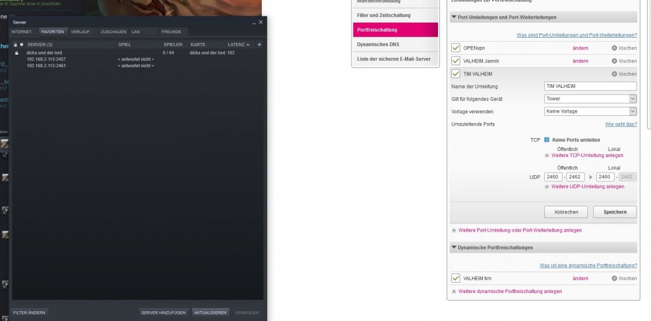Open the ZUSCHAUEN tab
The height and width of the screenshot is (321, 651).
pyautogui.click(x=113, y=31)
